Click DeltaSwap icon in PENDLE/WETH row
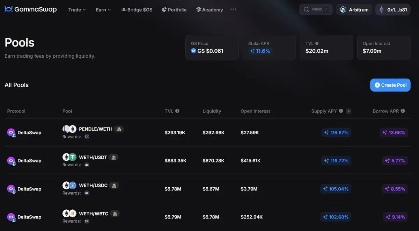 coord(12,133)
